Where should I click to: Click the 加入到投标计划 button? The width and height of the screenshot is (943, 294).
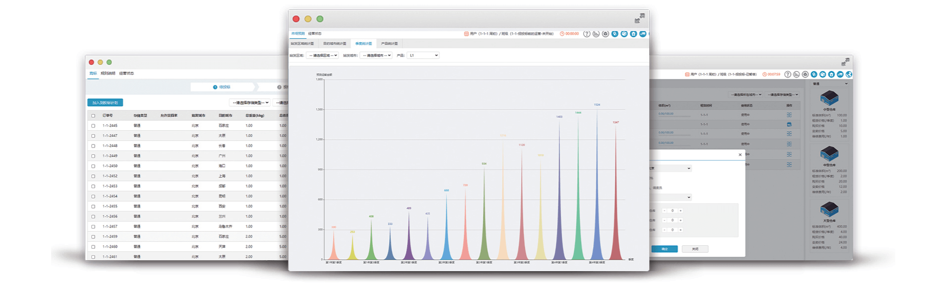click(x=105, y=103)
